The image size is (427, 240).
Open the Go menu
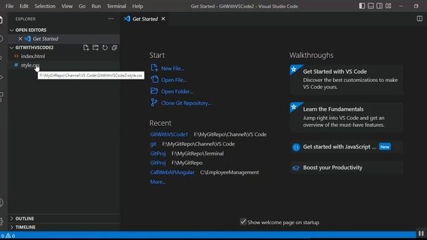point(82,6)
